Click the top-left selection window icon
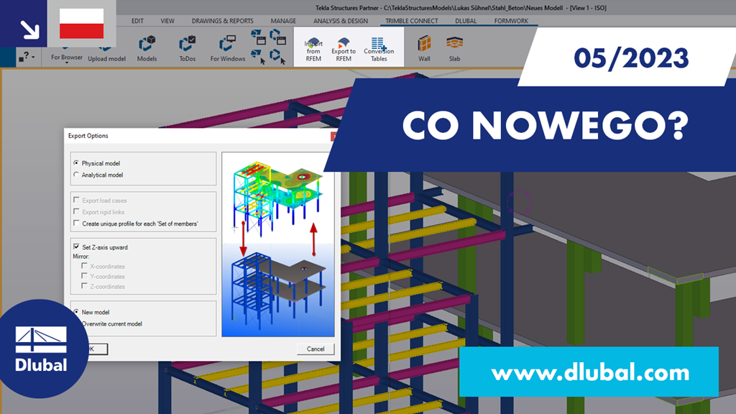Viewport: 736px width, 414px height. click(258, 37)
